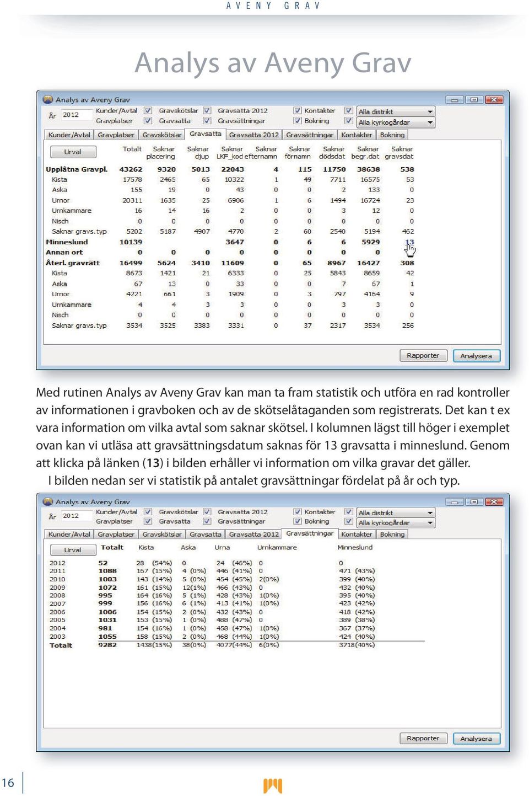Toggle Gravplatser checkbox in upper window
The image size is (529, 796).
[x=148, y=121]
